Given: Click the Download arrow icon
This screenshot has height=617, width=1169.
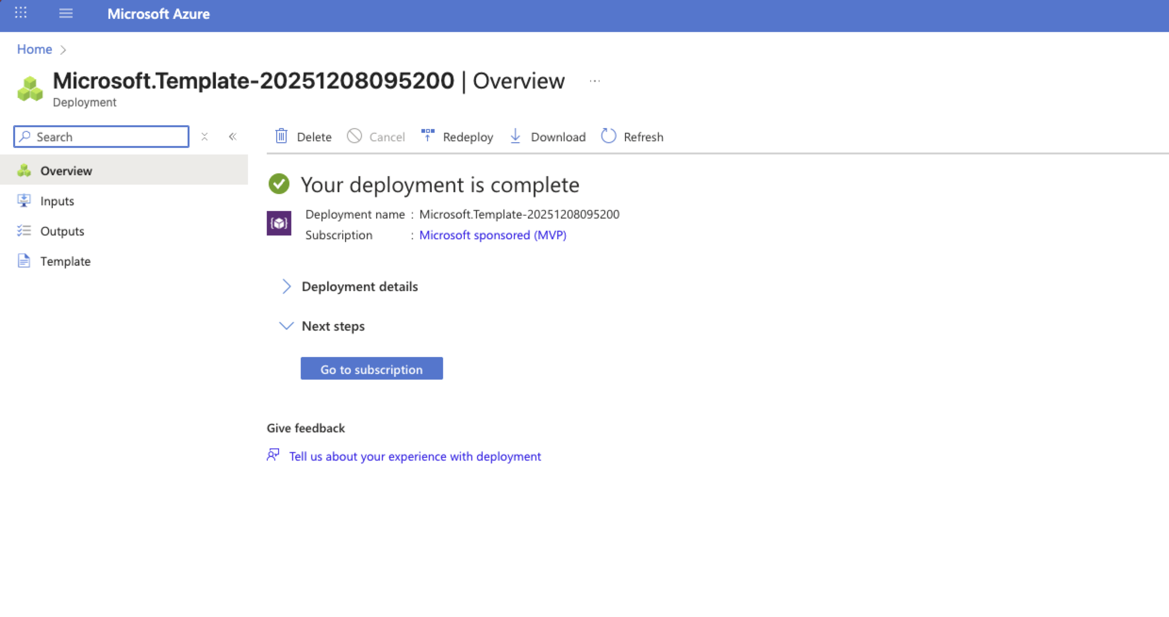Looking at the screenshot, I should pos(515,136).
